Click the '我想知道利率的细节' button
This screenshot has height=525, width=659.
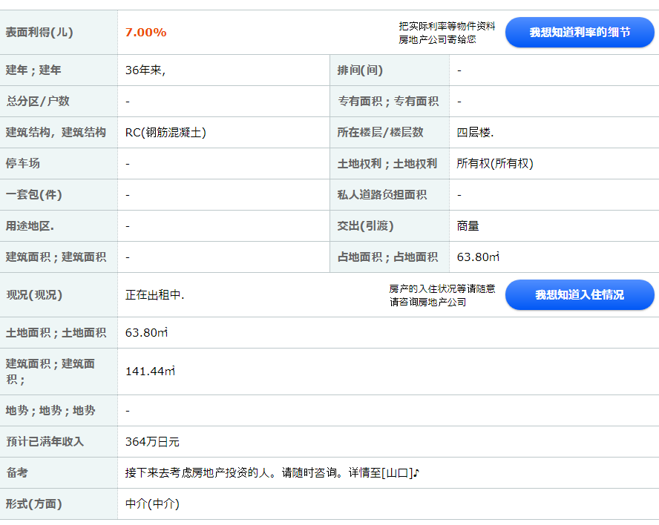pyautogui.click(x=580, y=33)
